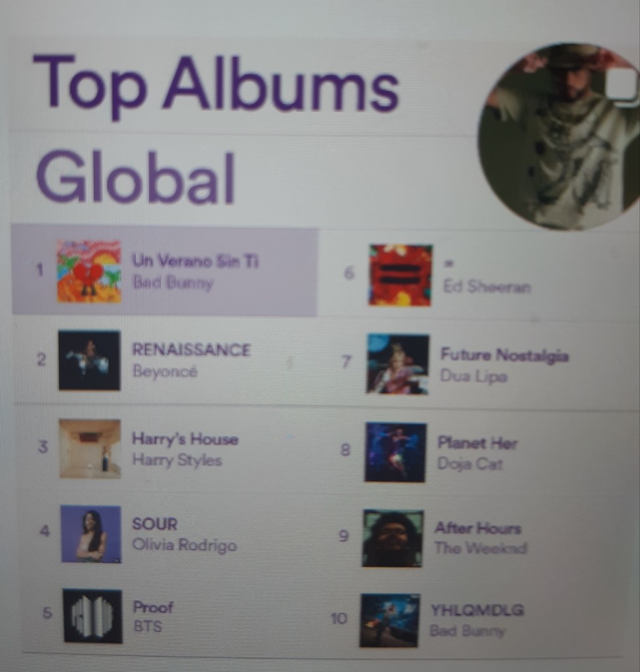Select the Dua Lipa artist link
Image resolution: width=640 pixels, height=672 pixels.
coord(474,376)
